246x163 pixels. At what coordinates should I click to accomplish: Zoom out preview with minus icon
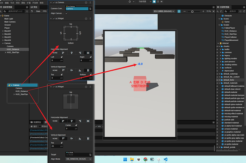(185, 11)
